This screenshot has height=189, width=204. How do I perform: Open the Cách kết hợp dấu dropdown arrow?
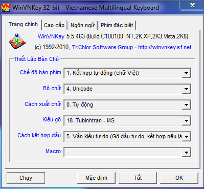tap(186, 136)
